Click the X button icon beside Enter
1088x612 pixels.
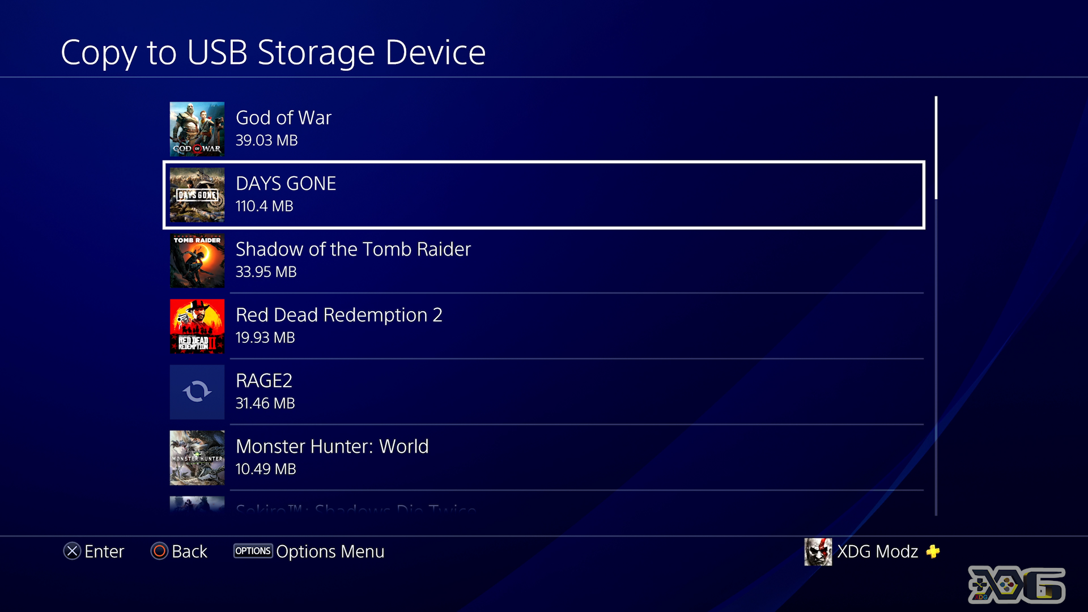72,551
